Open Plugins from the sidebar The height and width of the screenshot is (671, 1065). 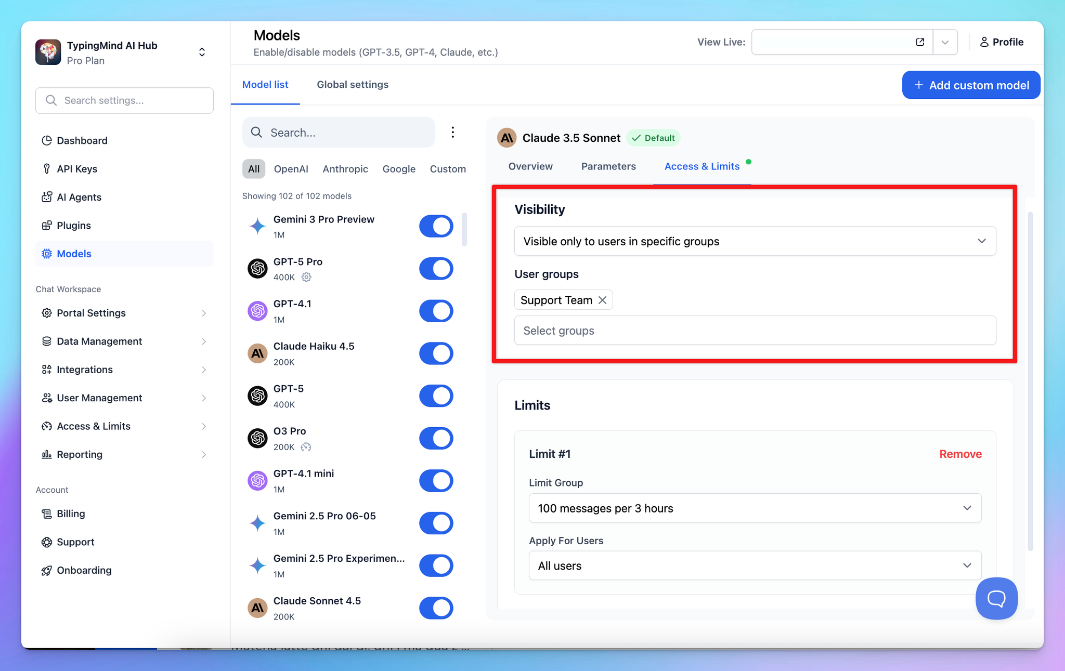point(73,226)
